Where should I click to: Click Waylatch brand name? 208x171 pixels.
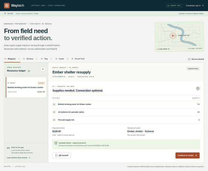point(18,6)
